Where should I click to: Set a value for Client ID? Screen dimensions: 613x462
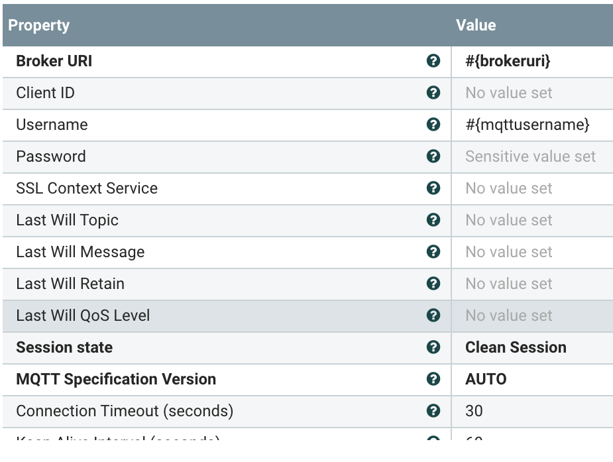[x=508, y=93]
